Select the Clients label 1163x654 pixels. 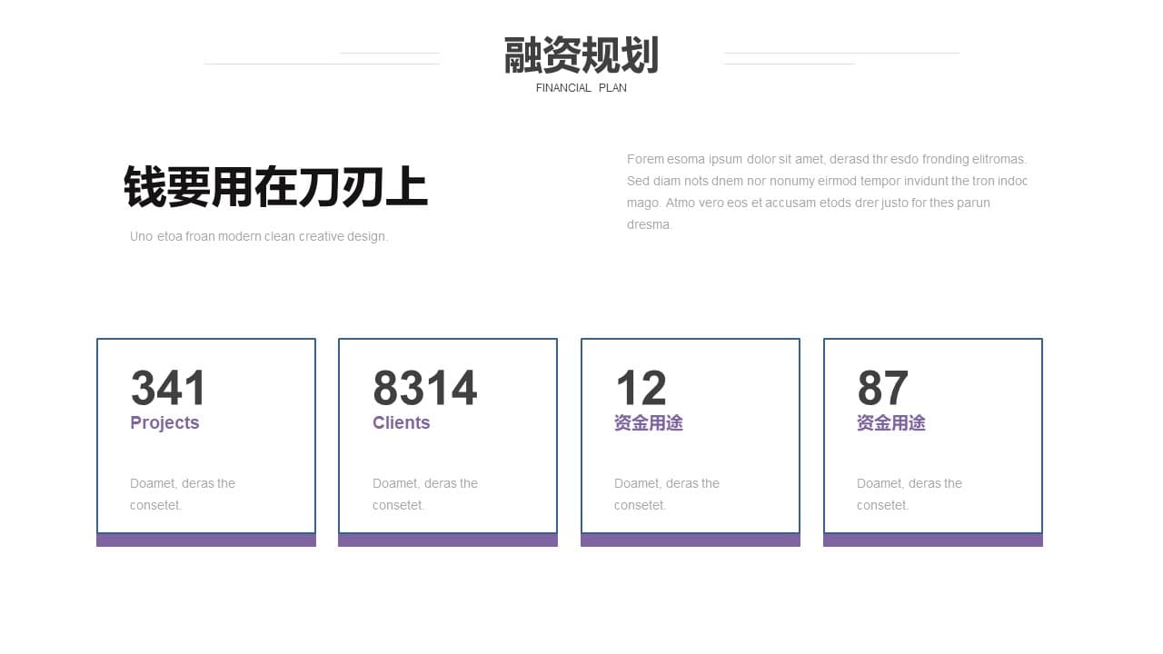(401, 422)
